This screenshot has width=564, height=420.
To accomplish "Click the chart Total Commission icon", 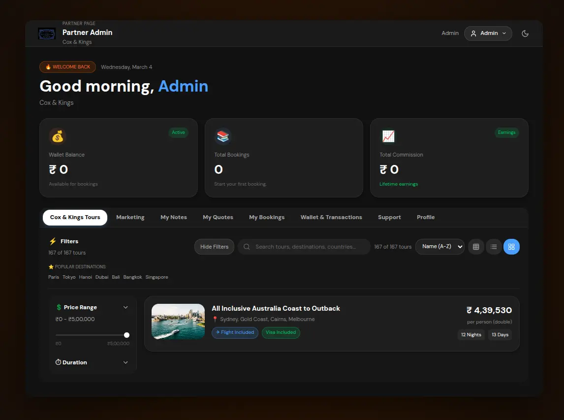I will (x=388, y=136).
